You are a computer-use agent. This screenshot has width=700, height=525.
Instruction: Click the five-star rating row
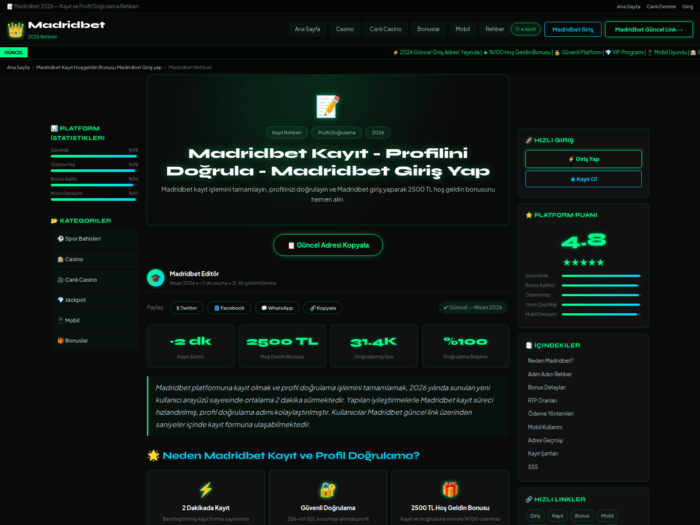click(x=583, y=262)
